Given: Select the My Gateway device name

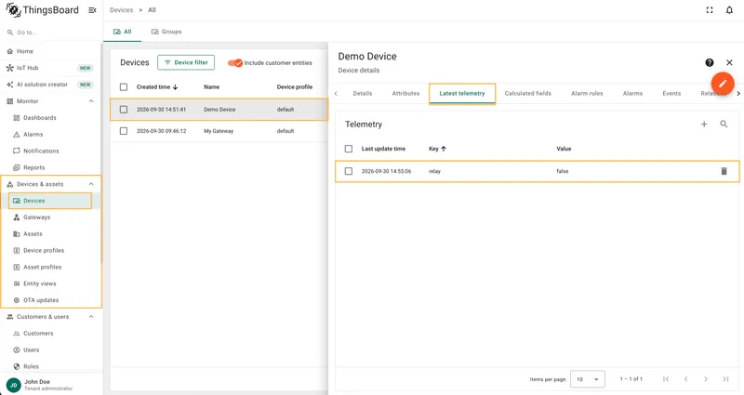Looking at the screenshot, I should point(219,131).
